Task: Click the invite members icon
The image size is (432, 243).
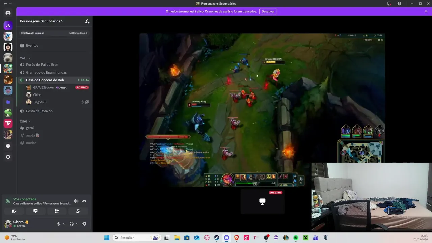Action: (87, 21)
